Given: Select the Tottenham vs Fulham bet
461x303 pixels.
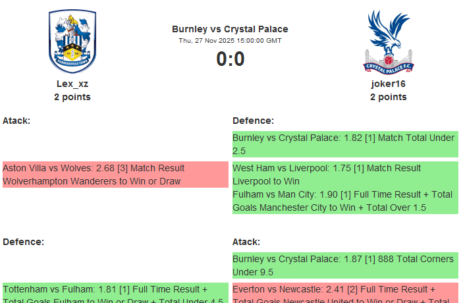Looking at the screenshot, I should [x=115, y=293].
